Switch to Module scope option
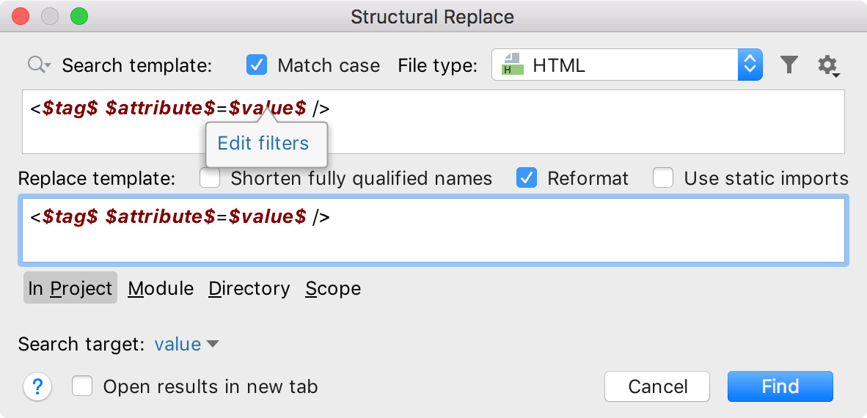Viewport: 867px width, 418px height. (x=161, y=288)
